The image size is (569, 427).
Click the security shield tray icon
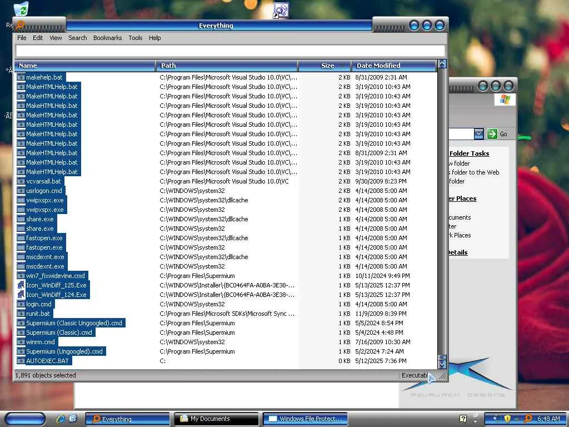click(x=507, y=419)
